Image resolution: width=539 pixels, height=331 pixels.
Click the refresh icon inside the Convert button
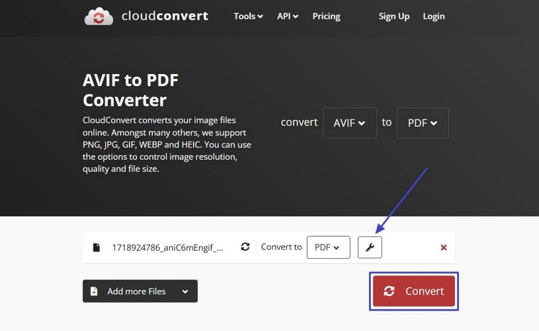tap(390, 291)
